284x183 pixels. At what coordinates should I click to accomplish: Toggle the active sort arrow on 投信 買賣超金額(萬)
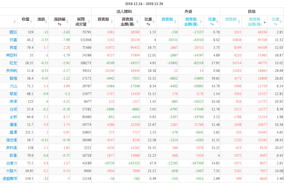point(264,23)
